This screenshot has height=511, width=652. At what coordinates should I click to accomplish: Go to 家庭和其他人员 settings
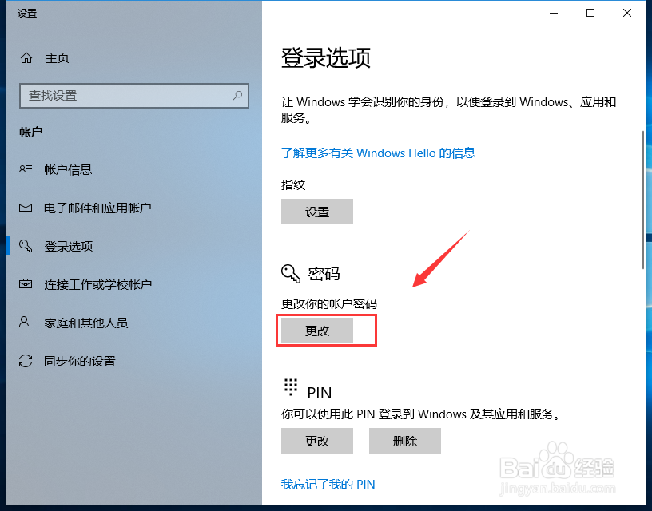pos(86,323)
